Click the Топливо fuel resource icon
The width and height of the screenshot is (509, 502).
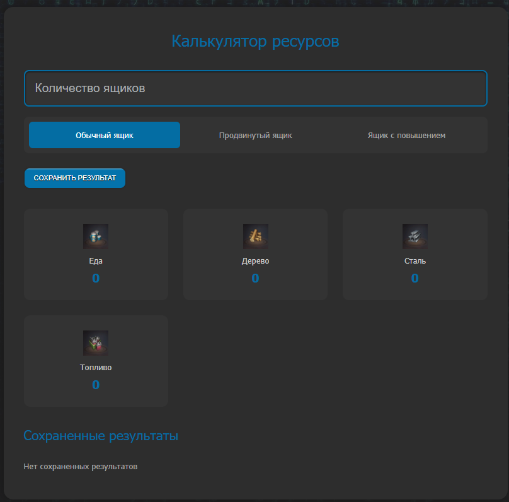(x=96, y=342)
